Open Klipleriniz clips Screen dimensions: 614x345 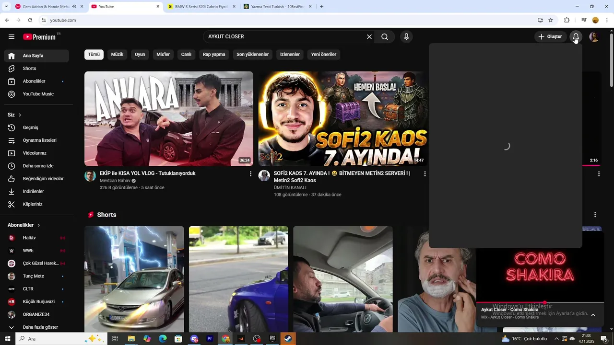(36, 204)
